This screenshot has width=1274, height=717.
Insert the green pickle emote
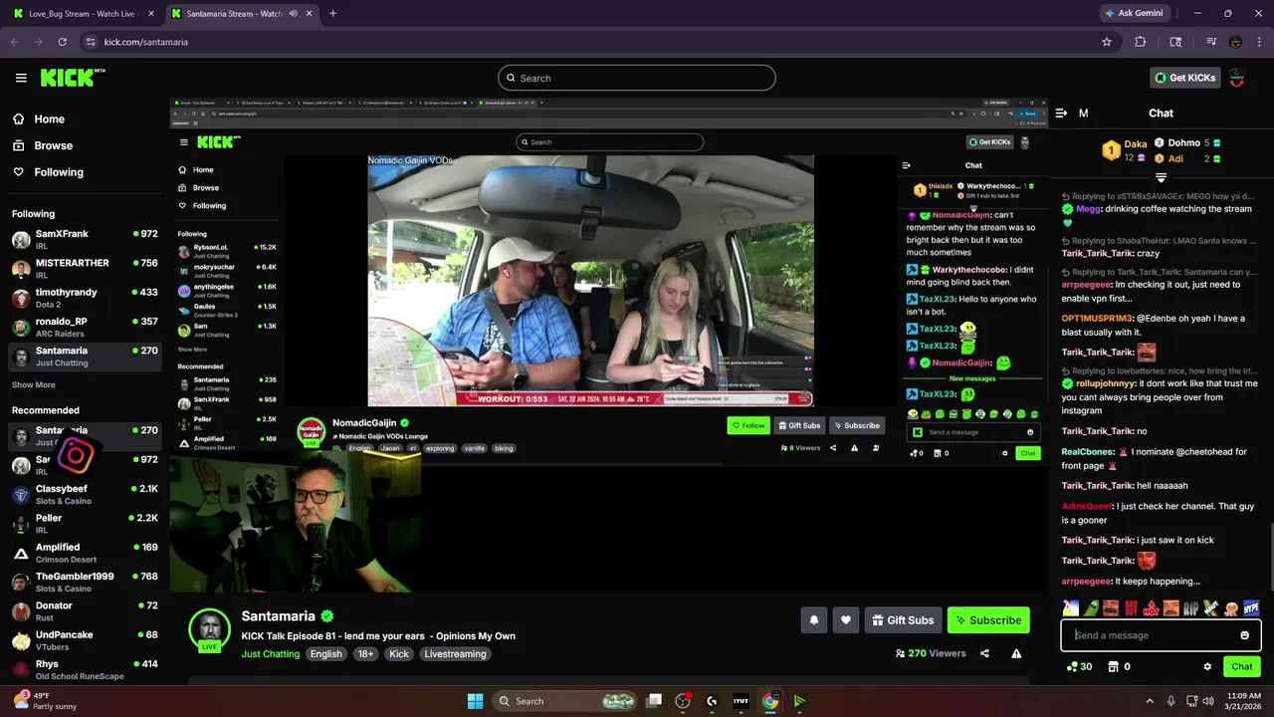pyautogui.click(x=1090, y=607)
